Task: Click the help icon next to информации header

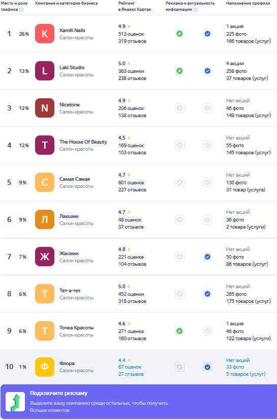Action: [196, 10]
